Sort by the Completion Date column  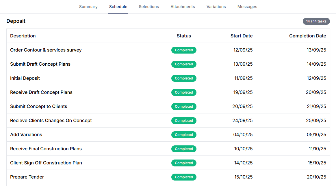click(307, 36)
